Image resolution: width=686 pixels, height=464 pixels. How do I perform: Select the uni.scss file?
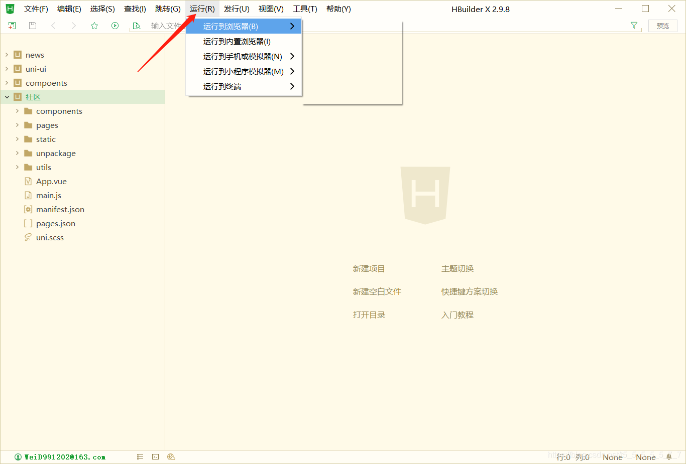pos(50,237)
